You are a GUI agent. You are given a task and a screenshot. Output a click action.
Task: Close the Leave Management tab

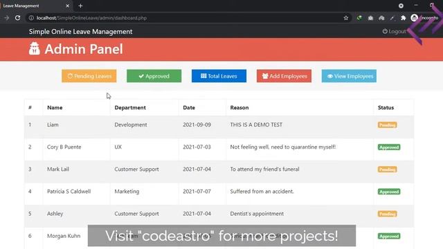[x=68, y=6]
